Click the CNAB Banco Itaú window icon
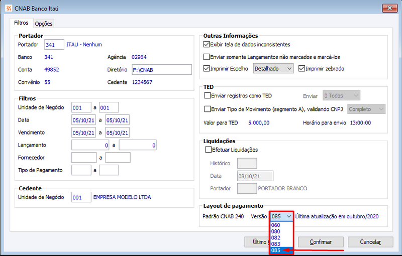Image resolution: width=402 pixels, height=256 pixels. pyautogui.click(x=9, y=8)
